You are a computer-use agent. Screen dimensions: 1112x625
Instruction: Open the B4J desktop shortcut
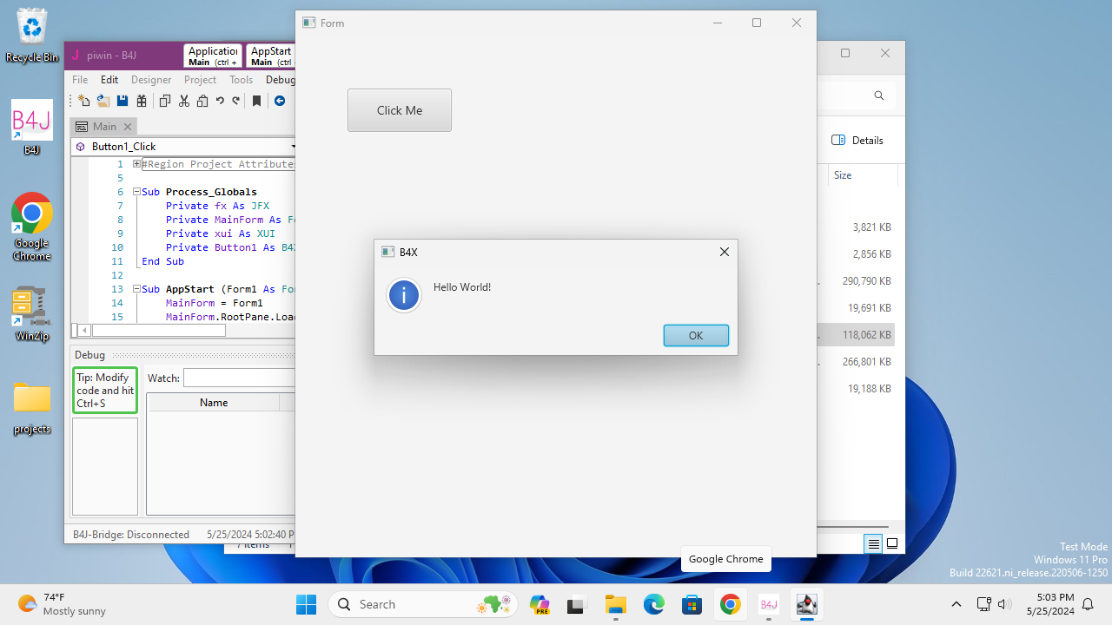[x=32, y=127]
